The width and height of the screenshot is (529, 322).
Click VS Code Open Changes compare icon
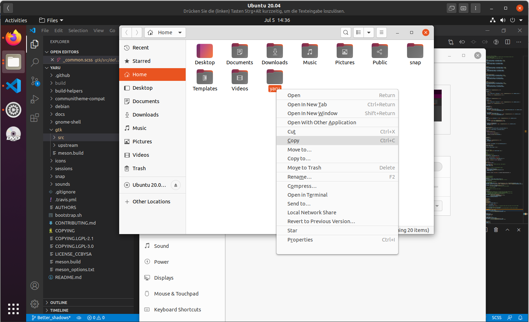coord(451,42)
